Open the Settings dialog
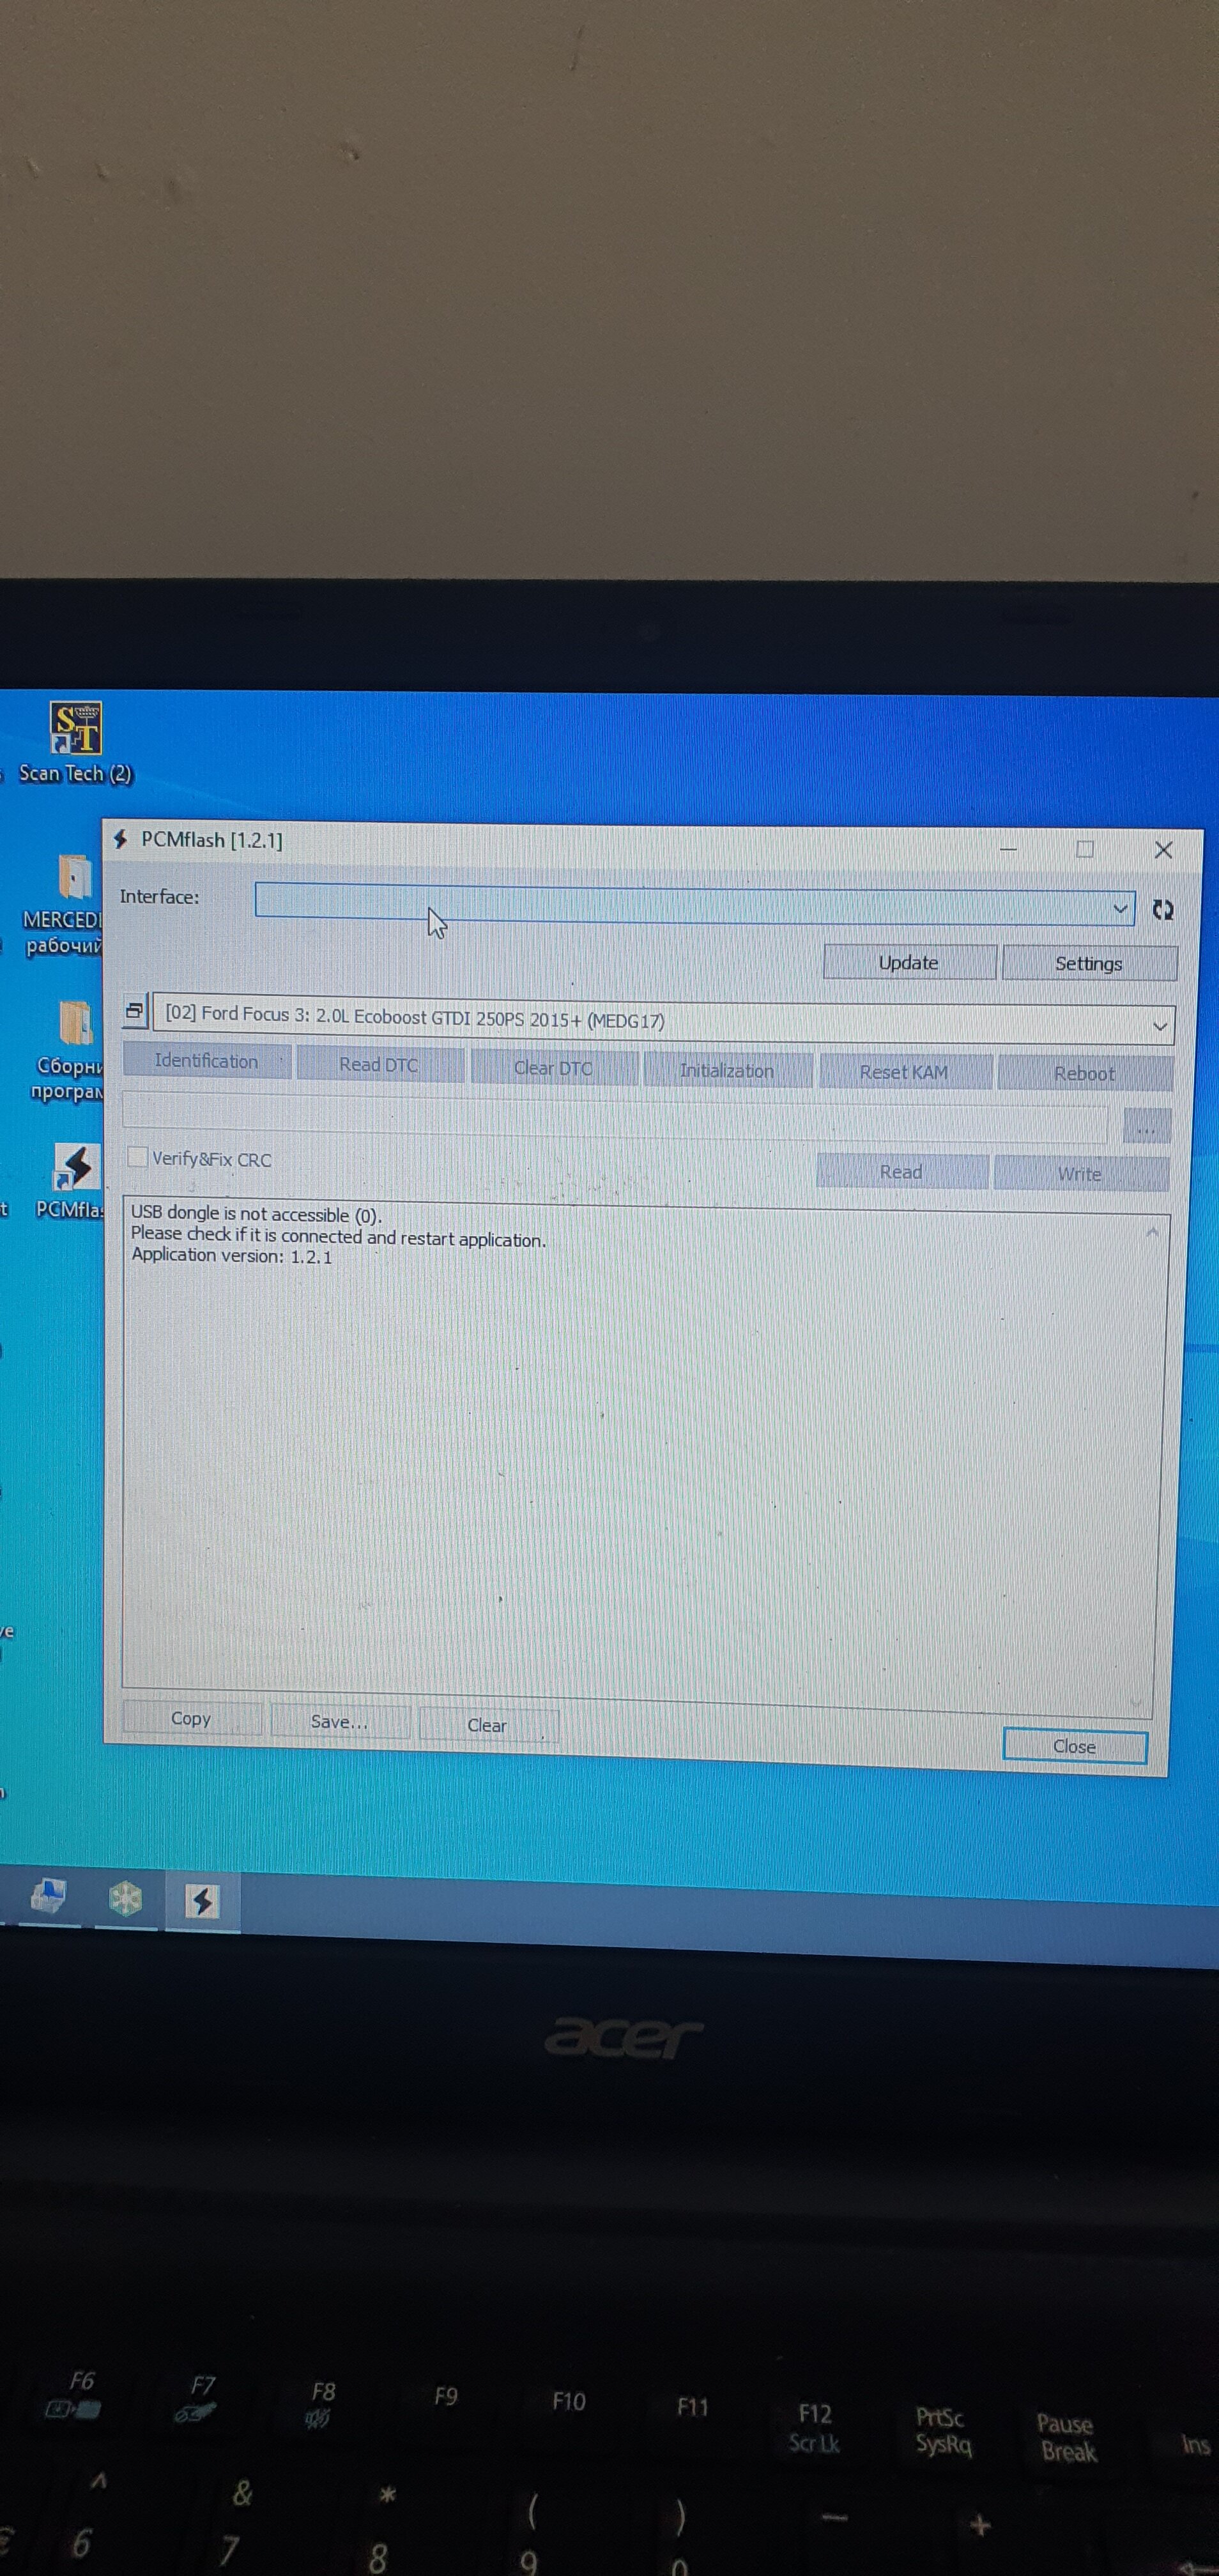 tap(1088, 964)
